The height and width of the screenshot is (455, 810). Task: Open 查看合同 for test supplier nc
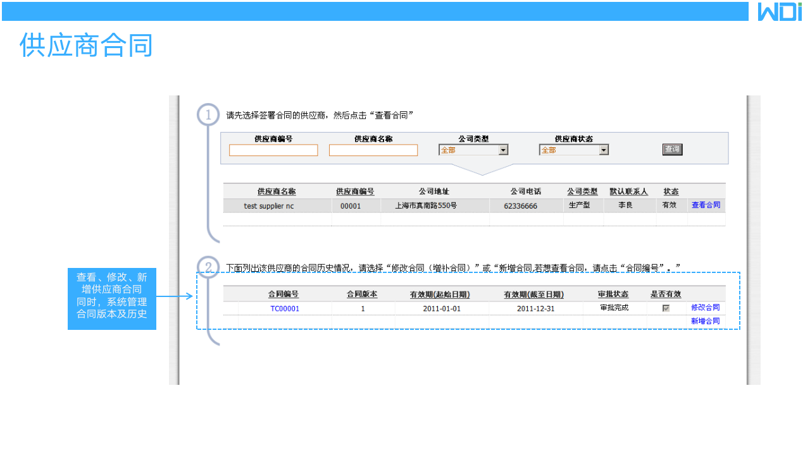706,204
